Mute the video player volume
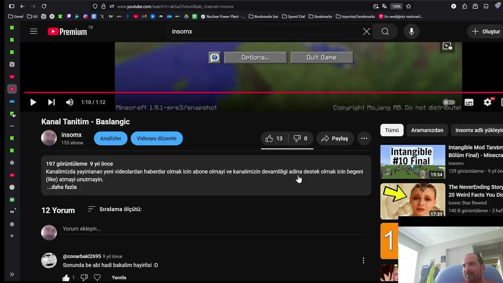The height and width of the screenshot is (283, 503). point(70,102)
